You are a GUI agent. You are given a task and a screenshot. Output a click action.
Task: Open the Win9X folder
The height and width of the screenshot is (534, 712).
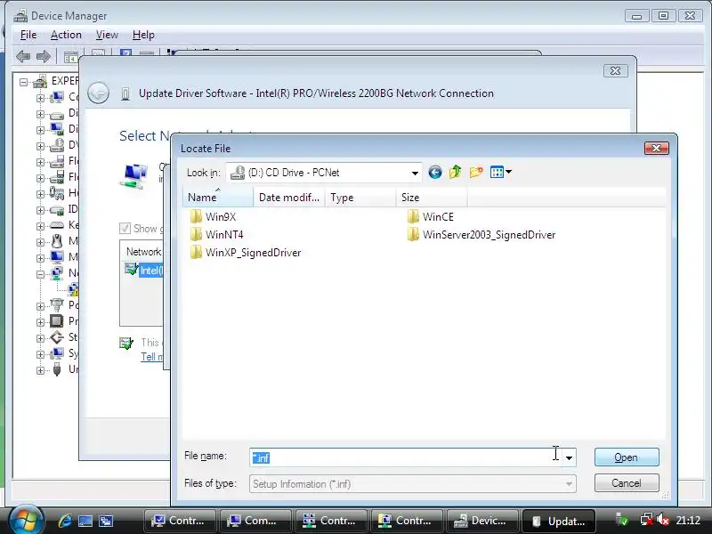tap(213, 216)
